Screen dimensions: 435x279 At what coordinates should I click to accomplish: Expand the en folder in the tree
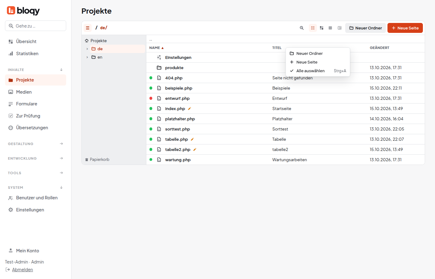pyautogui.click(x=87, y=57)
